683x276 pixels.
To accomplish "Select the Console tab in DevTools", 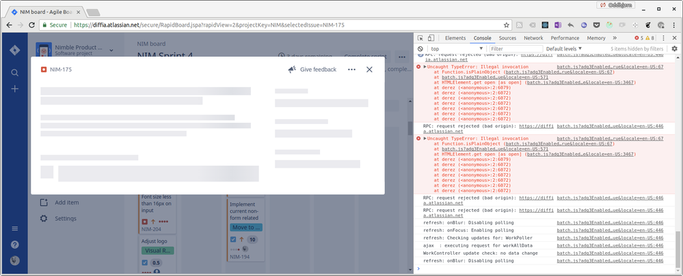I will pyautogui.click(x=482, y=38).
